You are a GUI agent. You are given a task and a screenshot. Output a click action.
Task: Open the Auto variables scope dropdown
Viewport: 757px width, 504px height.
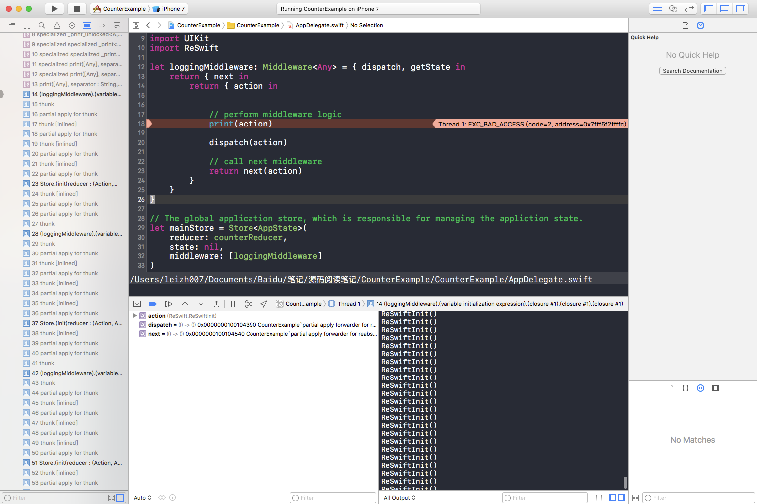tap(142, 498)
